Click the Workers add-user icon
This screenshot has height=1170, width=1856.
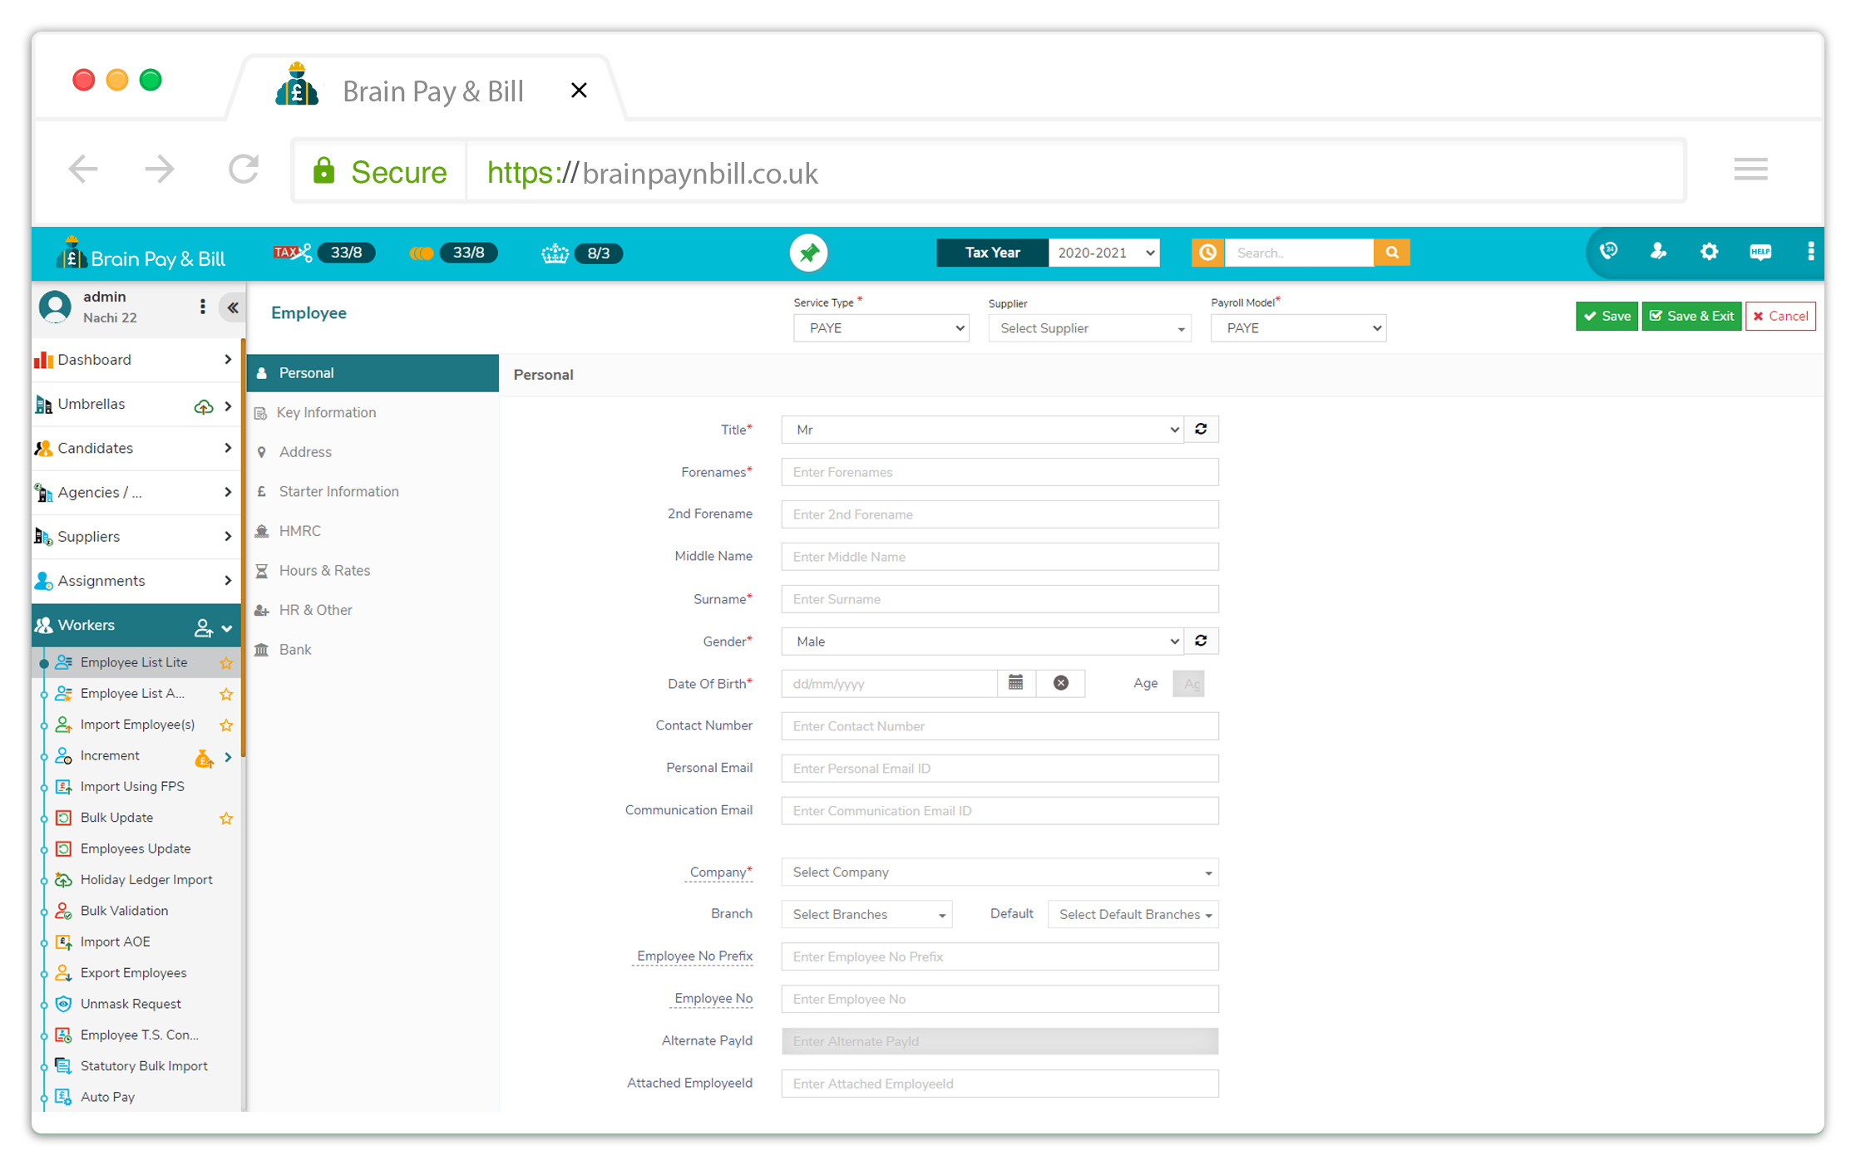203,628
